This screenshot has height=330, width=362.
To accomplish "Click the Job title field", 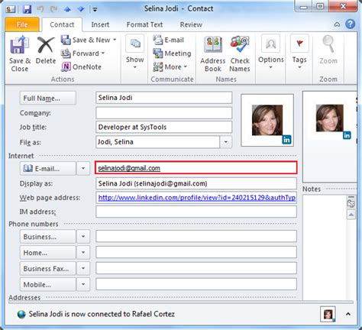I will pyautogui.click(x=164, y=127).
